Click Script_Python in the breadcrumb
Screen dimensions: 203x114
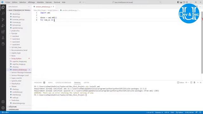53,10
